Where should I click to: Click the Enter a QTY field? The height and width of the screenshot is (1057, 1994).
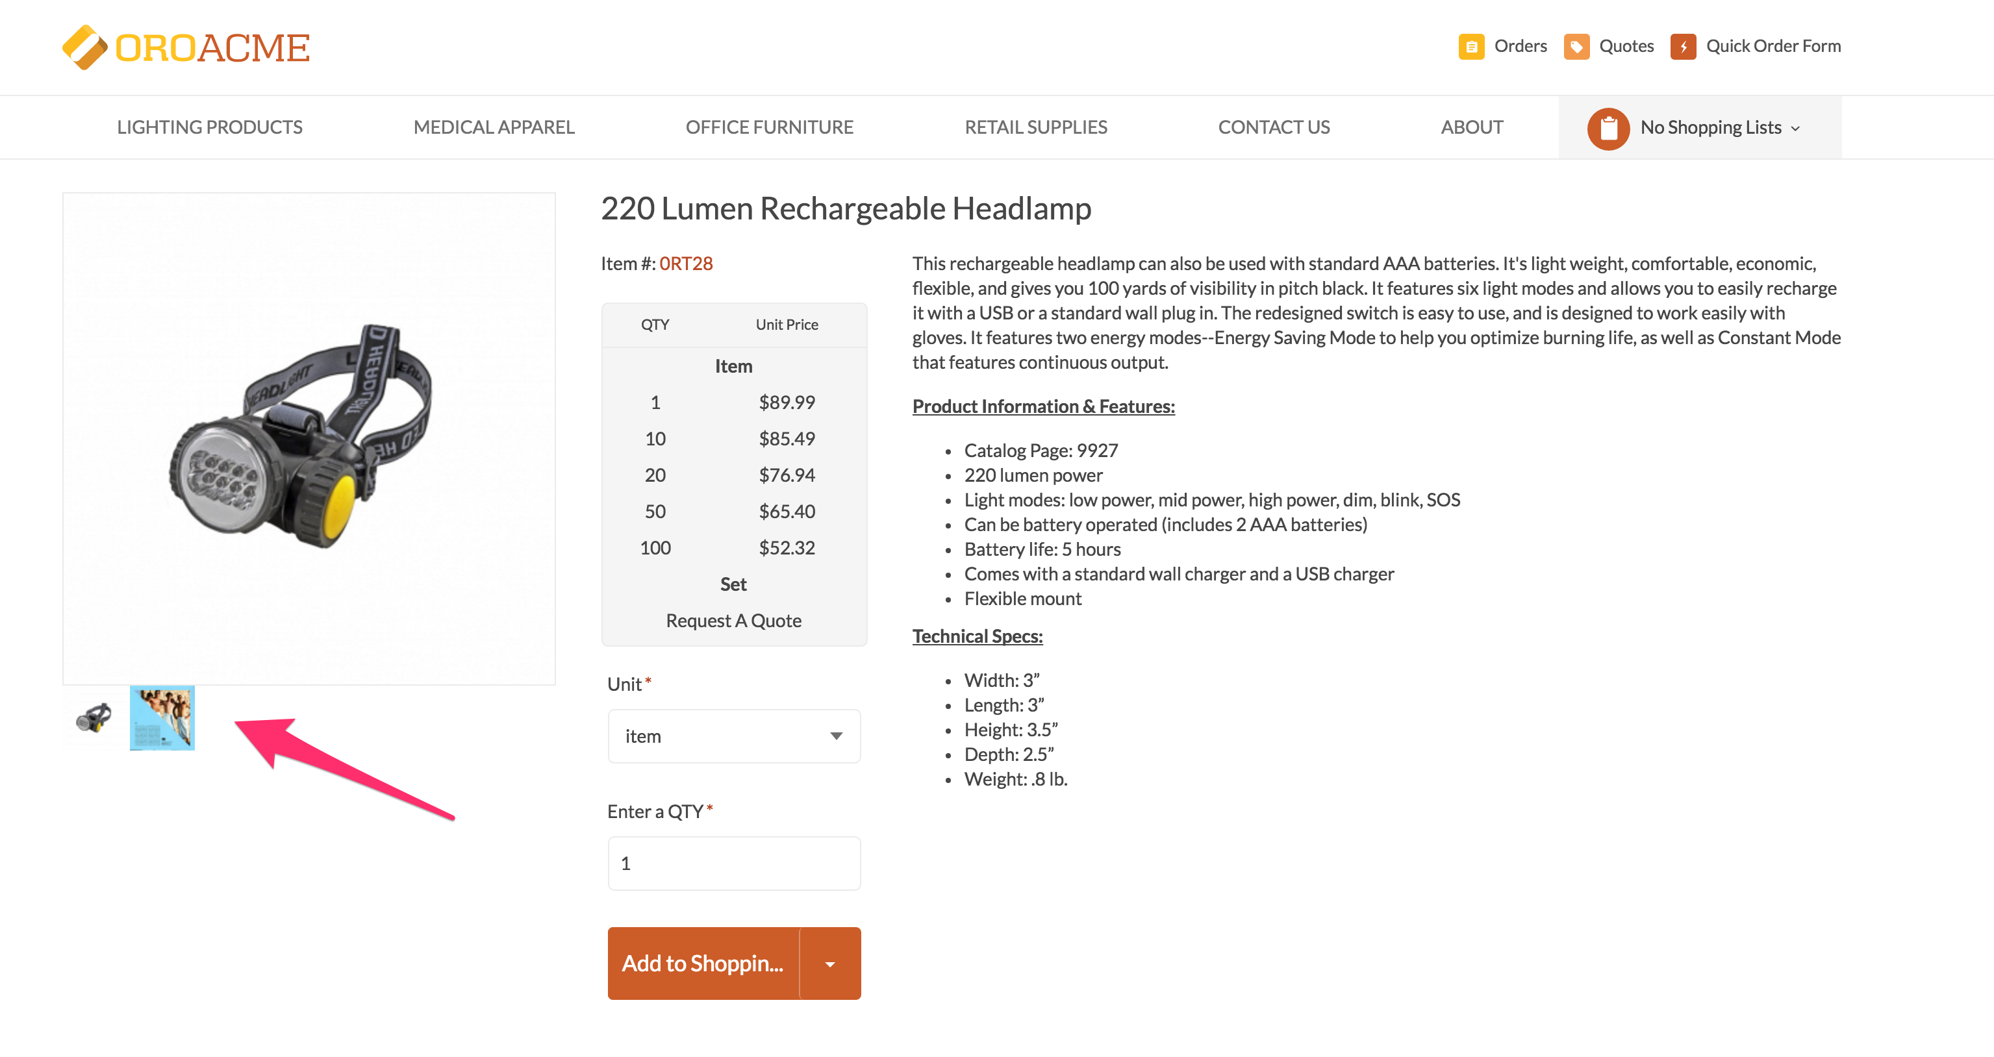(x=733, y=864)
